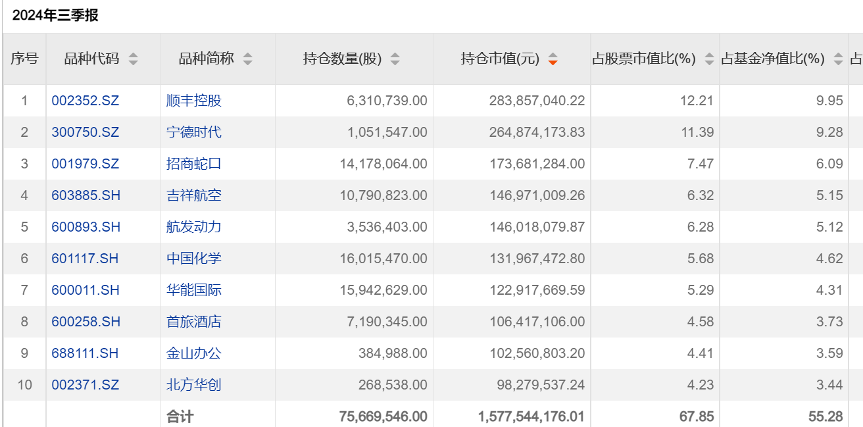Image resolution: width=863 pixels, height=427 pixels.
Task: Click net value ratio 3.44
Action: (829, 385)
